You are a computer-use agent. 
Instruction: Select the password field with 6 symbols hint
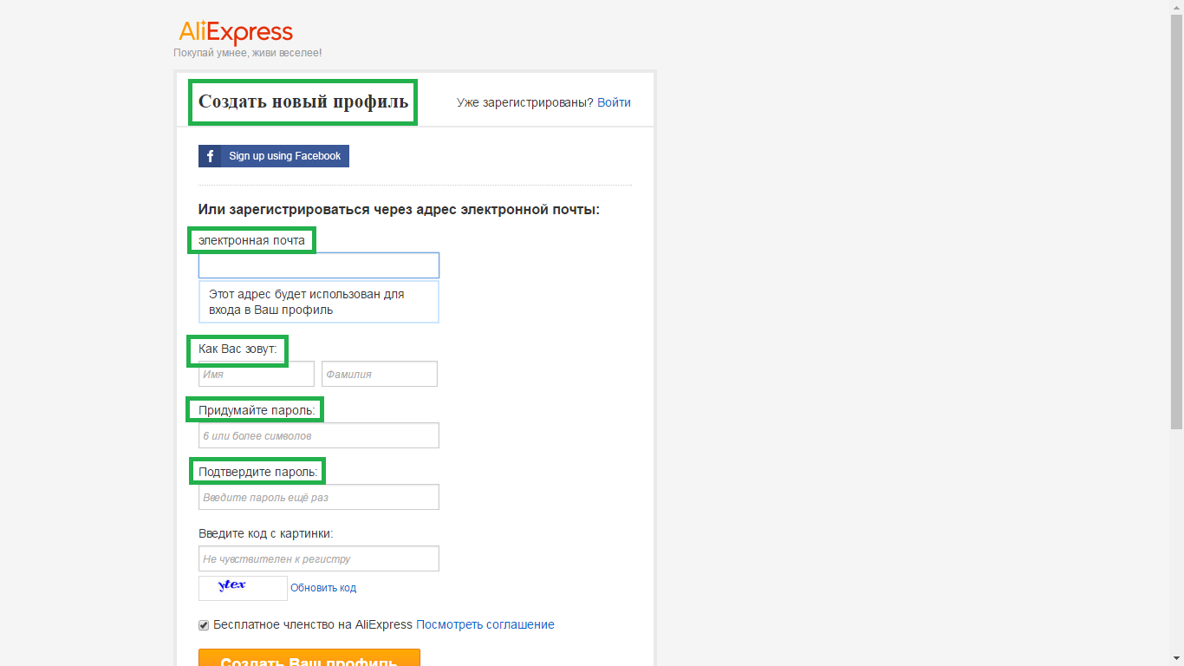318,435
